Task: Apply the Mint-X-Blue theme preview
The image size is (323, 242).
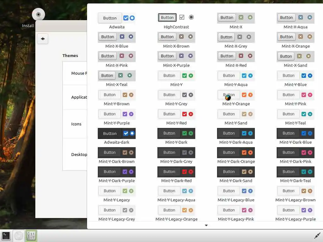Action: [117, 37]
